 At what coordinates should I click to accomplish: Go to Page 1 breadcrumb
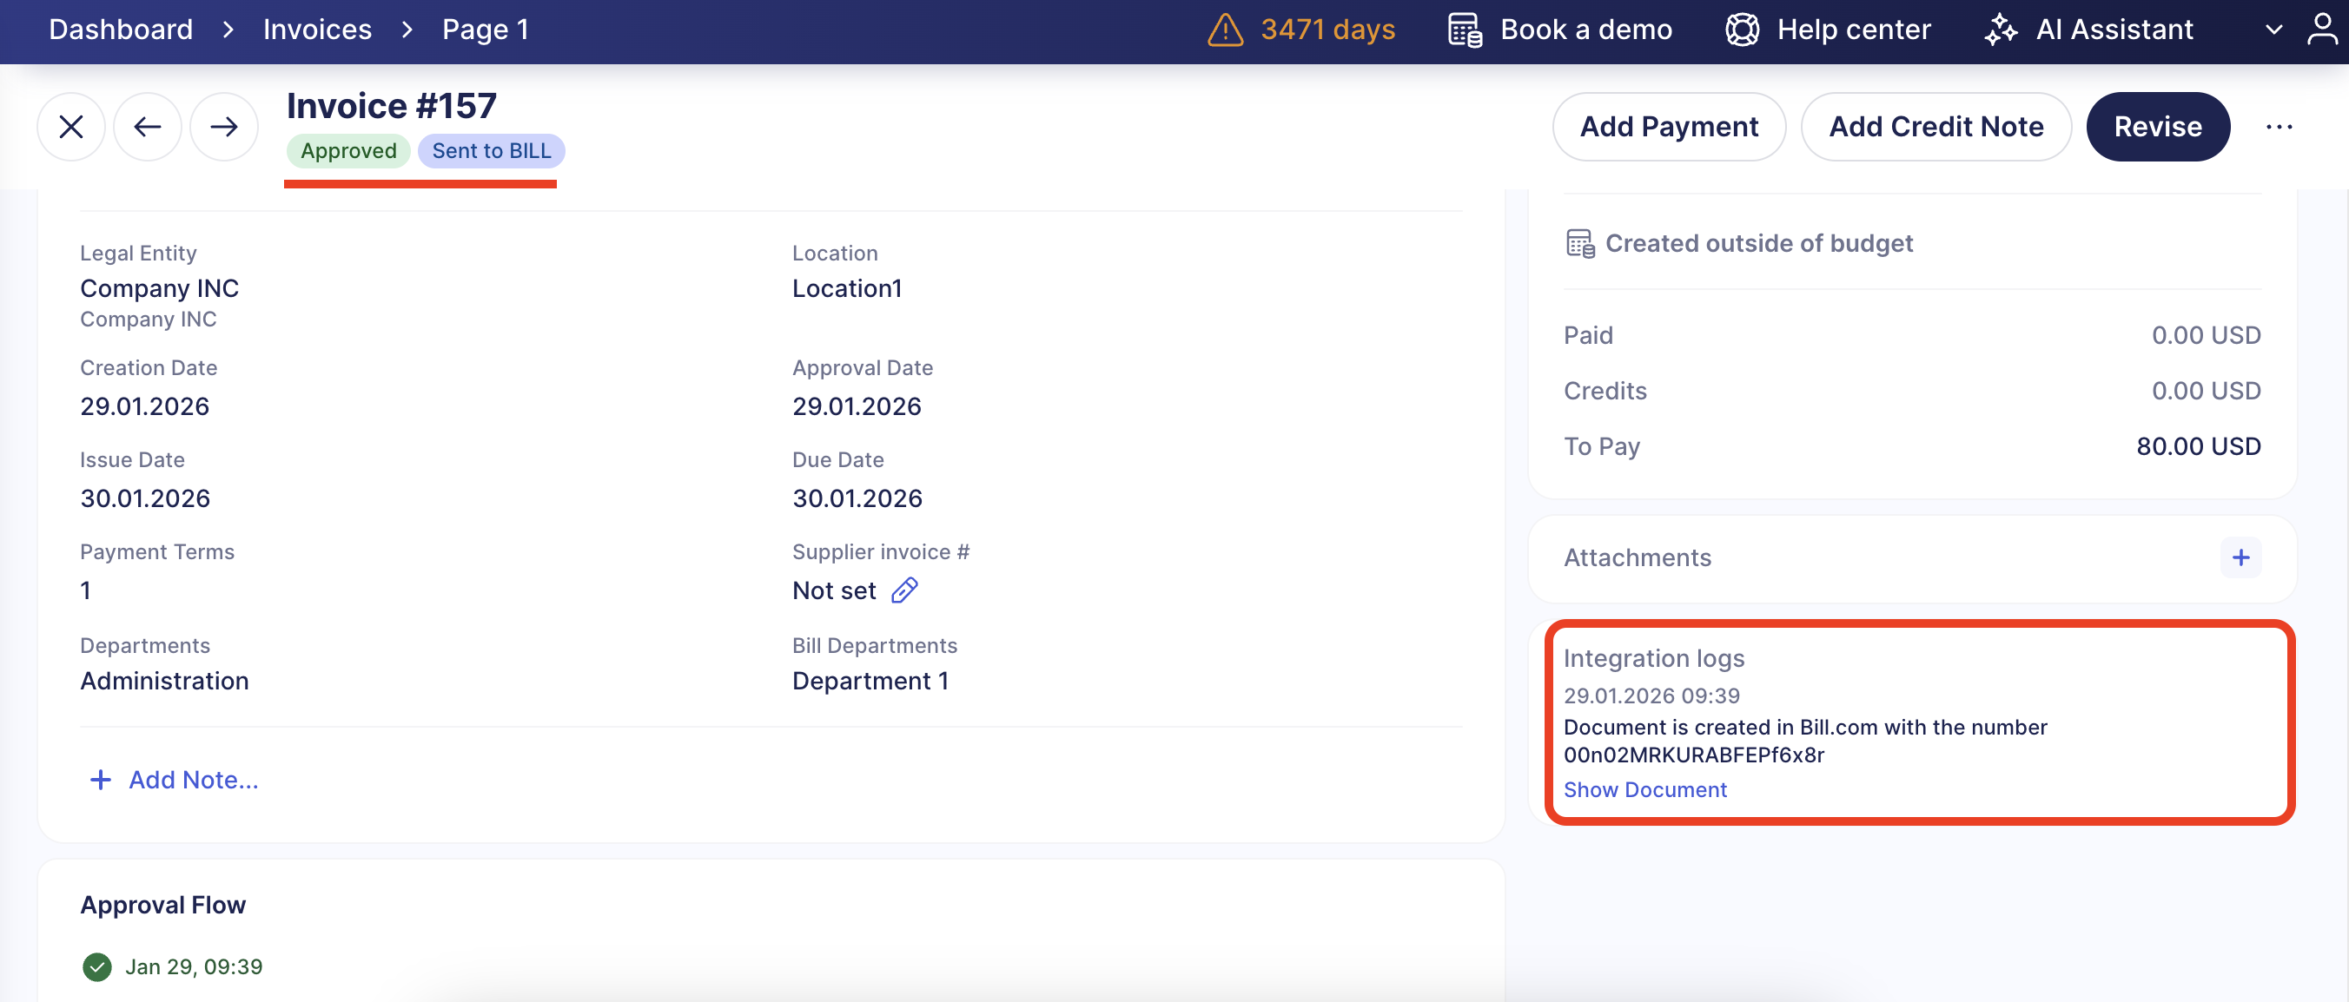[x=485, y=30]
